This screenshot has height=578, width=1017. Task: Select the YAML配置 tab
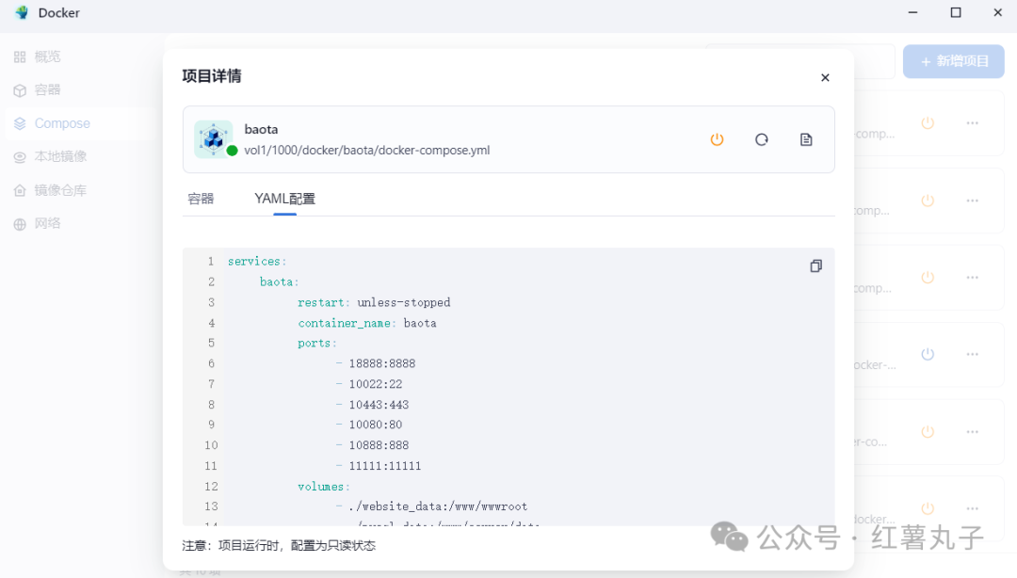pos(284,199)
